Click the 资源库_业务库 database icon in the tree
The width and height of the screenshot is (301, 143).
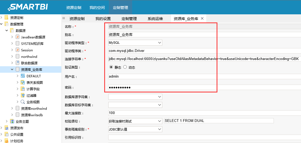(17, 69)
